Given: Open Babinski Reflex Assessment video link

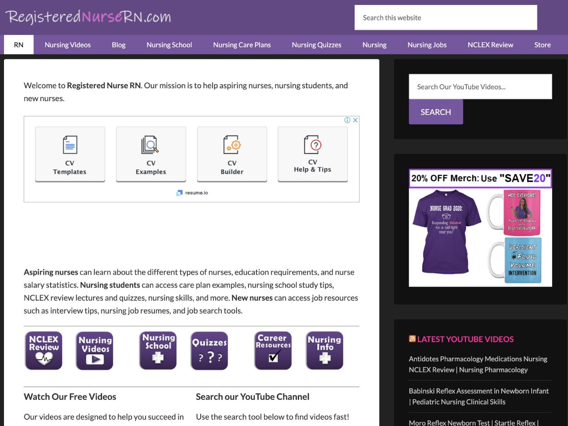Looking at the screenshot, I should (479, 396).
